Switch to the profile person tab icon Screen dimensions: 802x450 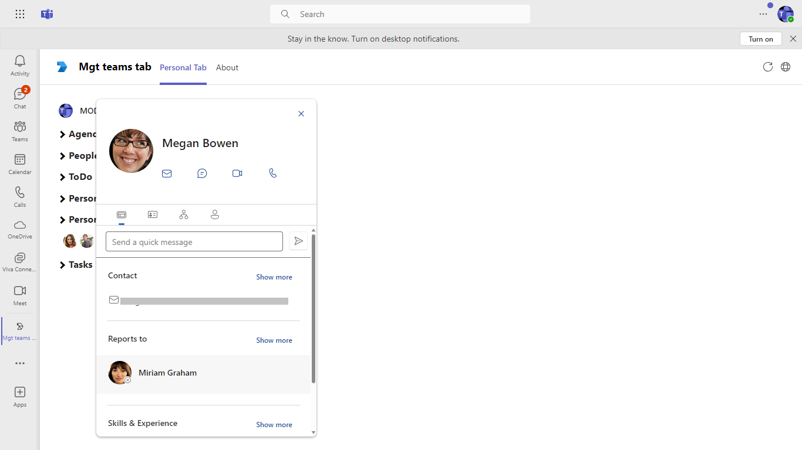click(215, 215)
